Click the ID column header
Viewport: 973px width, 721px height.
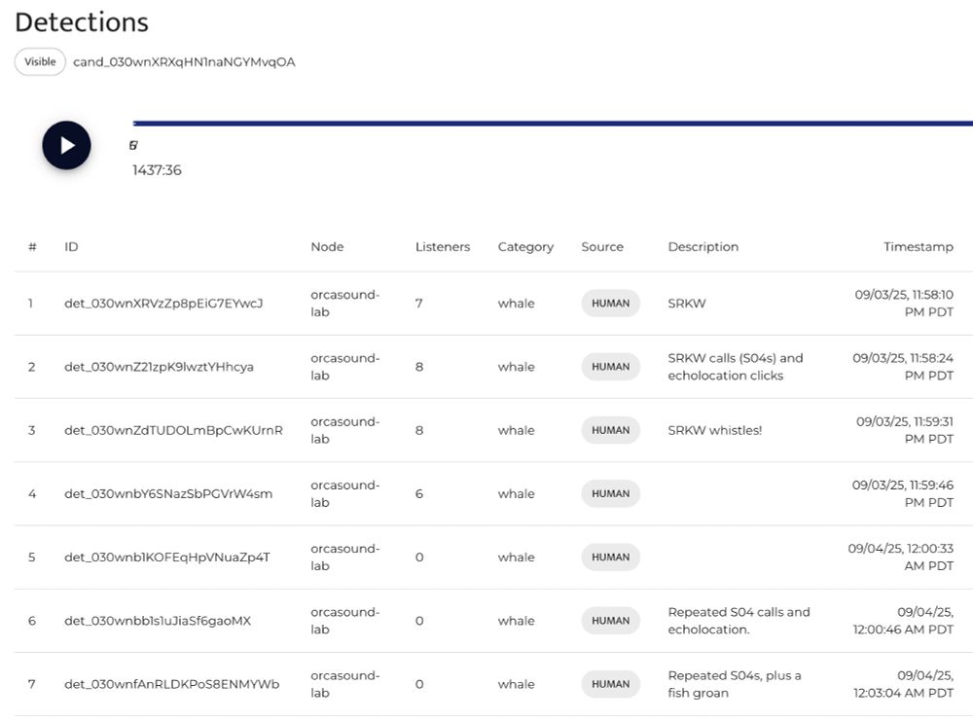pyautogui.click(x=71, y=247)
